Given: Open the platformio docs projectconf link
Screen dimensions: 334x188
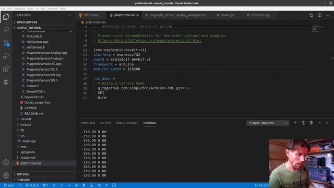Looking at the screenshot, I should coord(149,41).
